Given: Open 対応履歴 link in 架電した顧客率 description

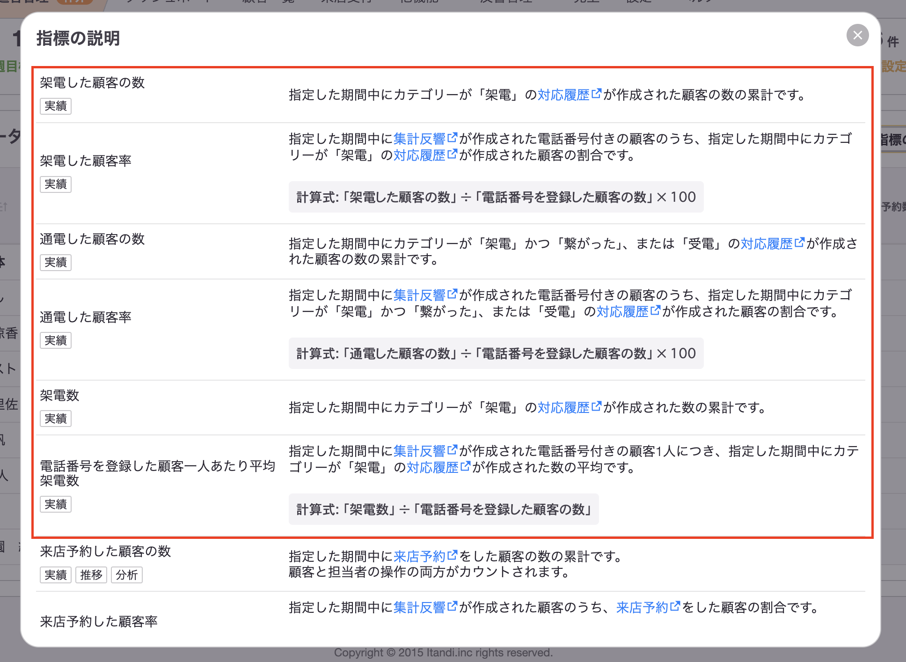Looking at the screenshot, I should (x=425, y=155).
